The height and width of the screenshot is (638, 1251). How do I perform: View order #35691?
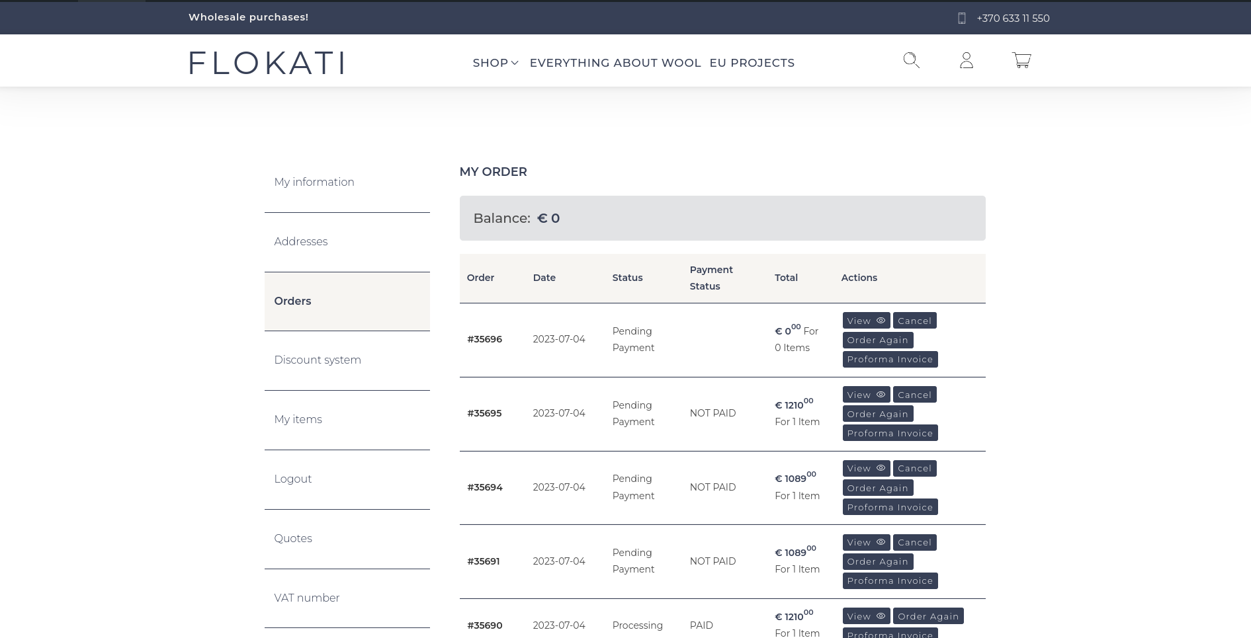coord(866,542)
